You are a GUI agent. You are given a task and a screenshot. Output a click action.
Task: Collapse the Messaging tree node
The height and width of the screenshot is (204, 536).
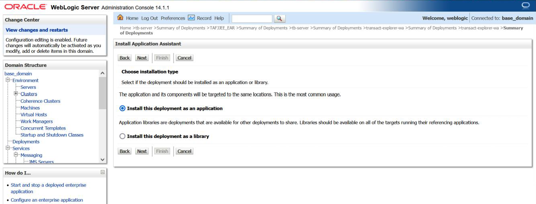pos(16,155)
